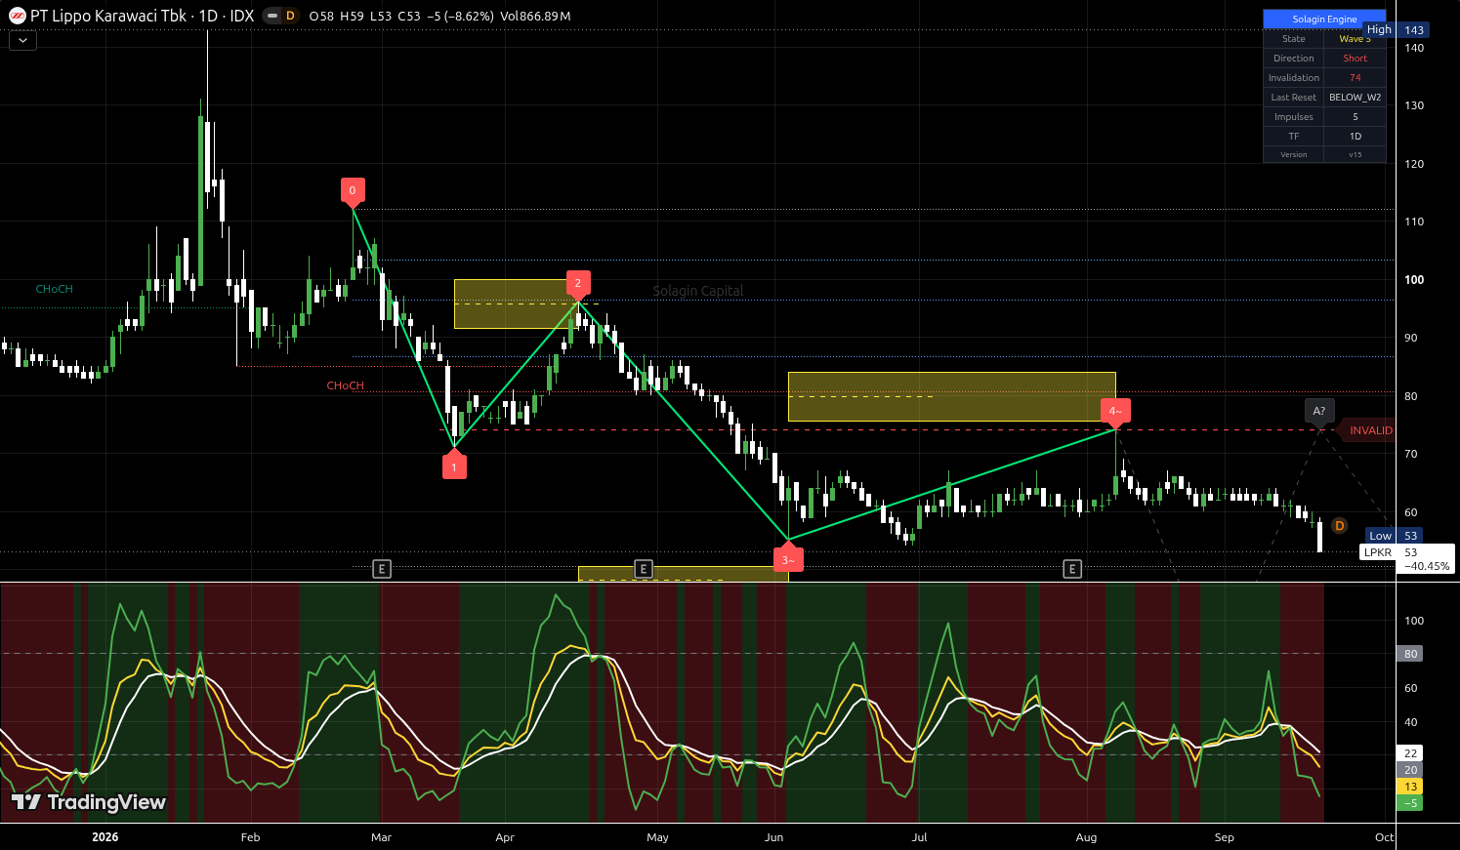The height and width of the screenshot is (850, 1460).
Task: Click the Feb label on time axis
Action: (250, 837)
